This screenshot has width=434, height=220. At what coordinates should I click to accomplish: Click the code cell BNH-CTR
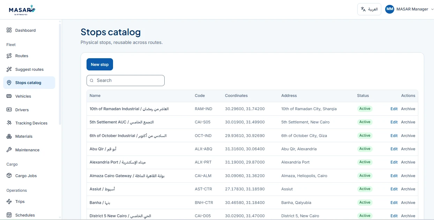pyautogui.click(x=203, y=203)
